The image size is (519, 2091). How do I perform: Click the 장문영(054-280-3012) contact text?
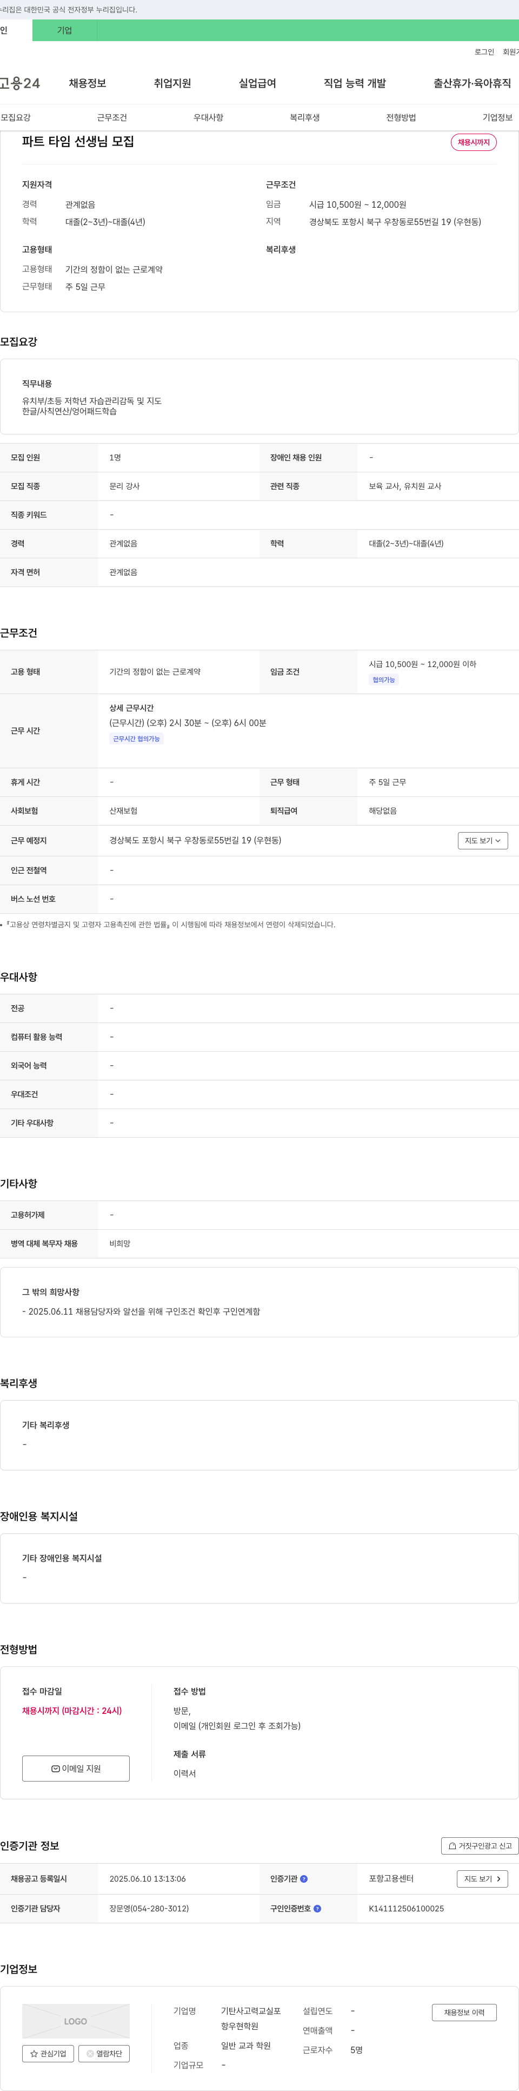(x=149, y=1908)
